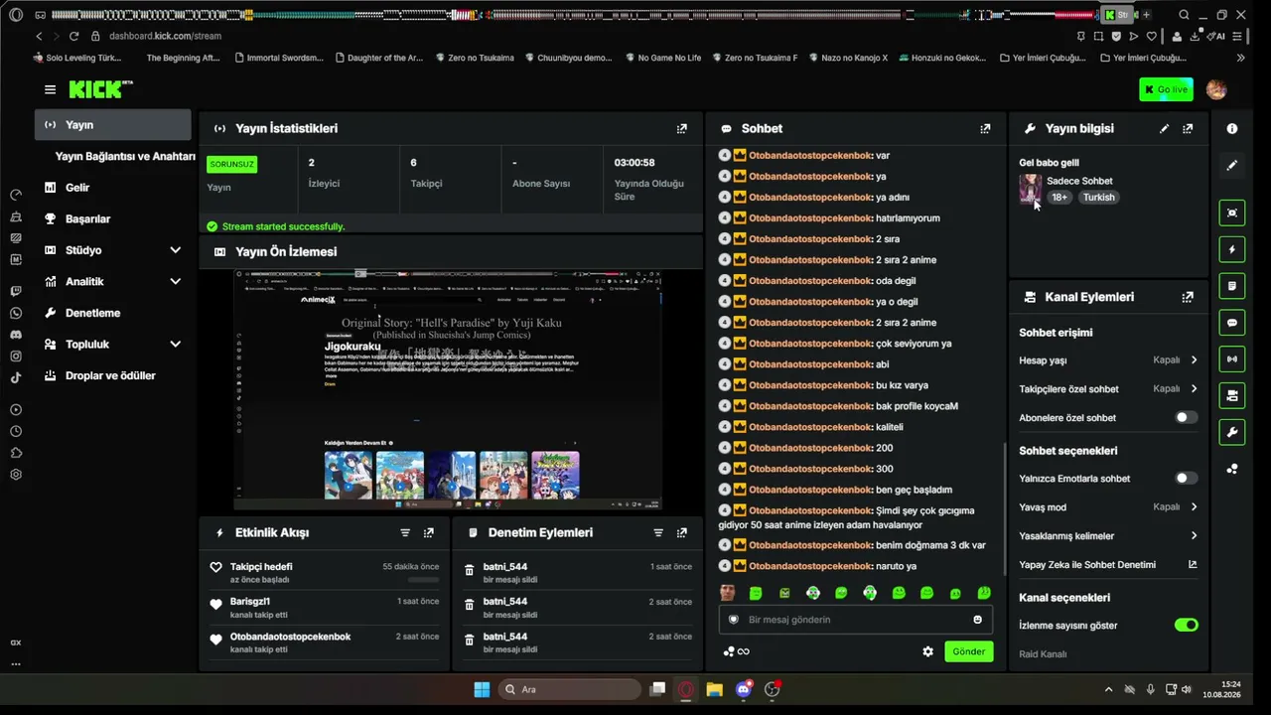Open Takipçilere özel sohbet setting
Screen dimensions: 1271x715
tap(1108, 389)
